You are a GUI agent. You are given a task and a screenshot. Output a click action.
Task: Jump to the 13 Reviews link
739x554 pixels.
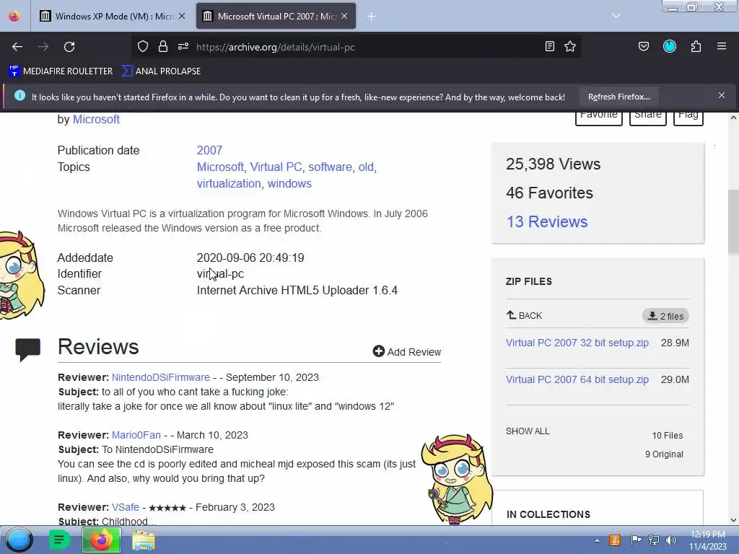coord(547,221)
